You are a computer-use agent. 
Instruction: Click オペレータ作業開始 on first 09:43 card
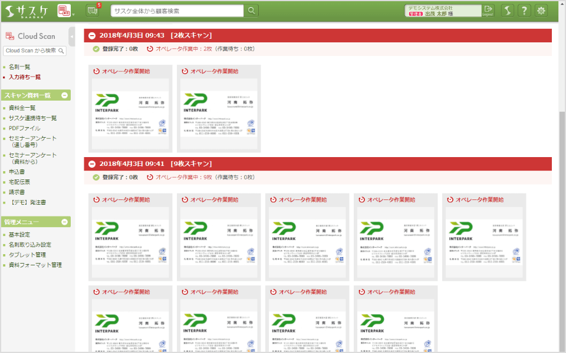click(126, 71)
